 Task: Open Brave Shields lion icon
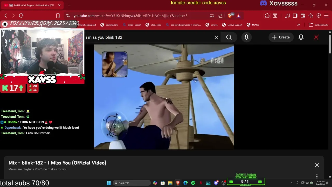pyautogui.click(x=230, y=16)
